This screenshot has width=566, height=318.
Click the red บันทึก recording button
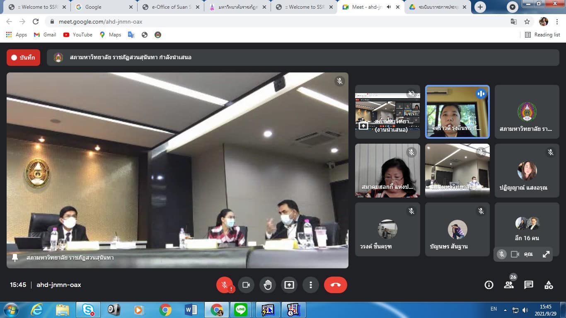[x=23, y=58]
